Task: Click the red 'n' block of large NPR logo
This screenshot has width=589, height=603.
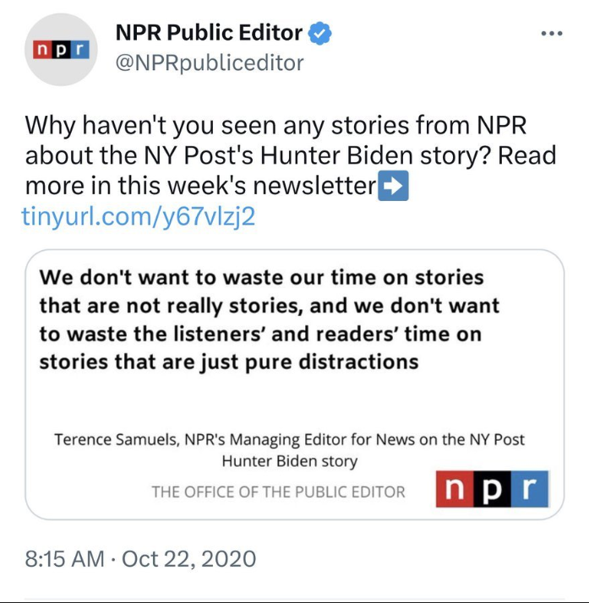Action: (455, 489)
